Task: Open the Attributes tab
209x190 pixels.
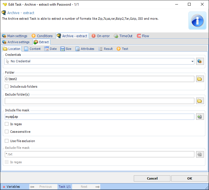Action: tap(85, 49)
